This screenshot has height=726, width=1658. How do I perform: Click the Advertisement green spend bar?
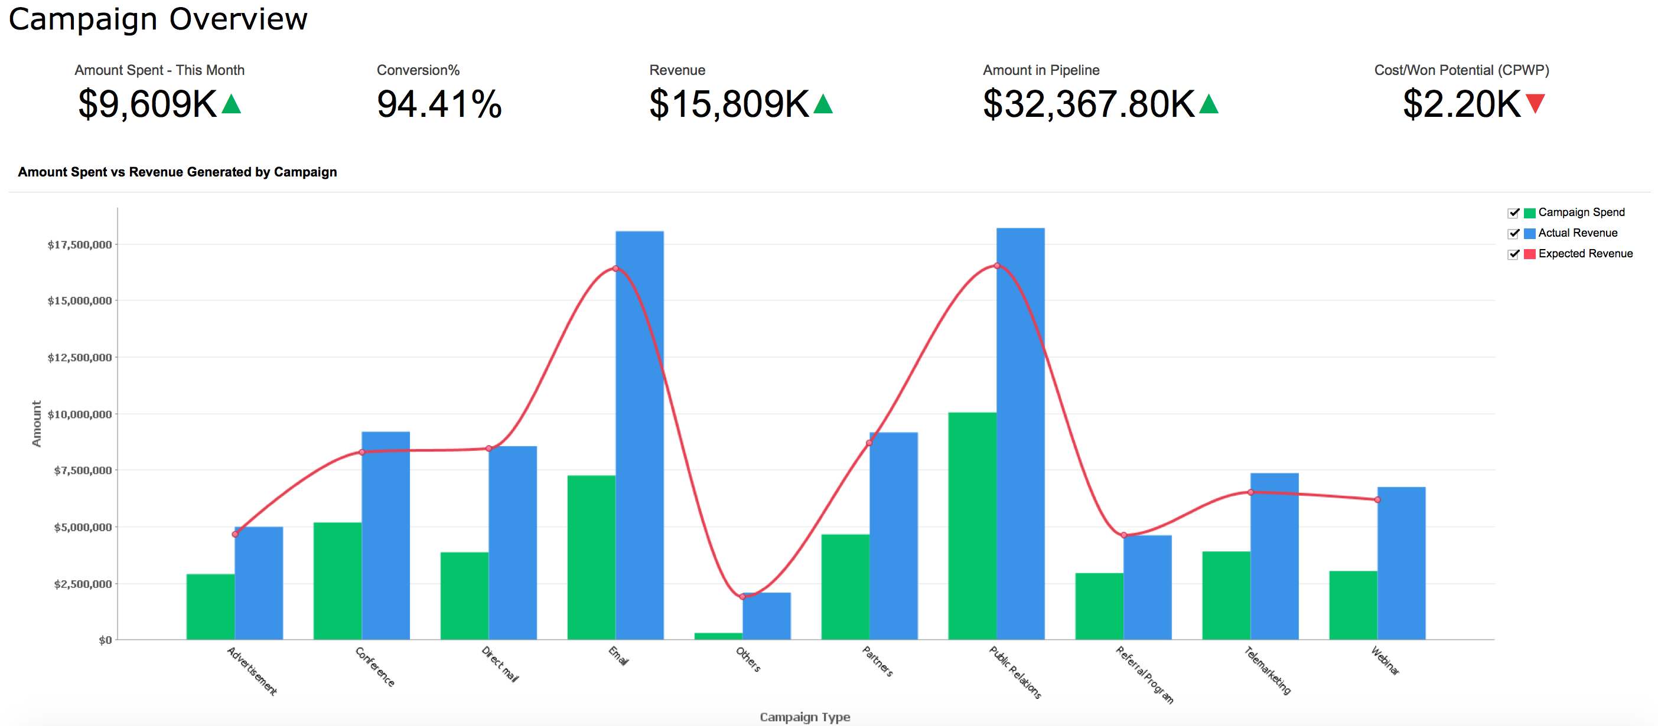(210, 606)
